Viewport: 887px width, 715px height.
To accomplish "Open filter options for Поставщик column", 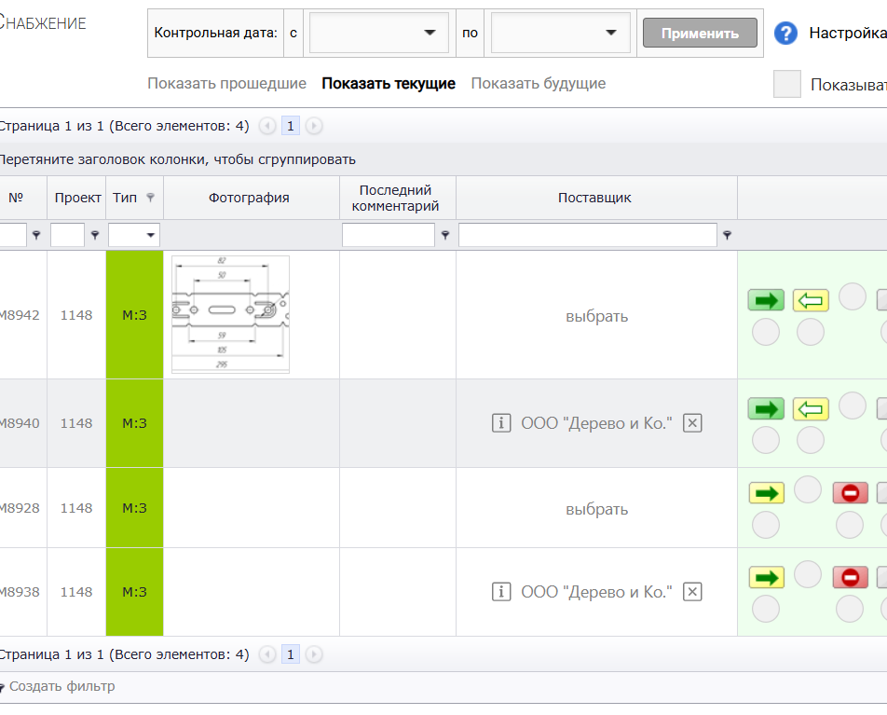I will [x=727, y=236].
